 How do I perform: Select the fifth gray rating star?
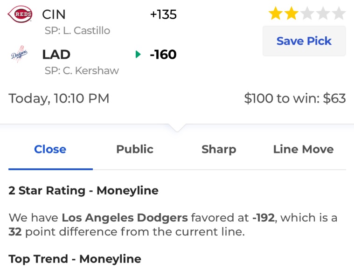coord(339,14)
